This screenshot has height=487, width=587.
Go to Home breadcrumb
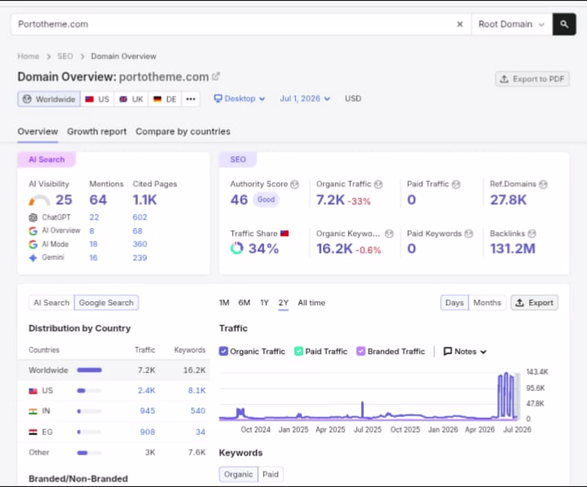[29, 56]
